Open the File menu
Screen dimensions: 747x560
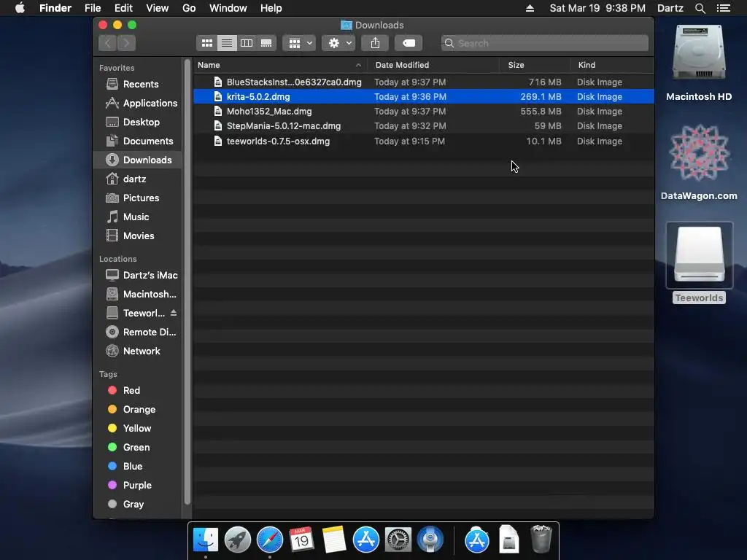[x=93, y=8]
